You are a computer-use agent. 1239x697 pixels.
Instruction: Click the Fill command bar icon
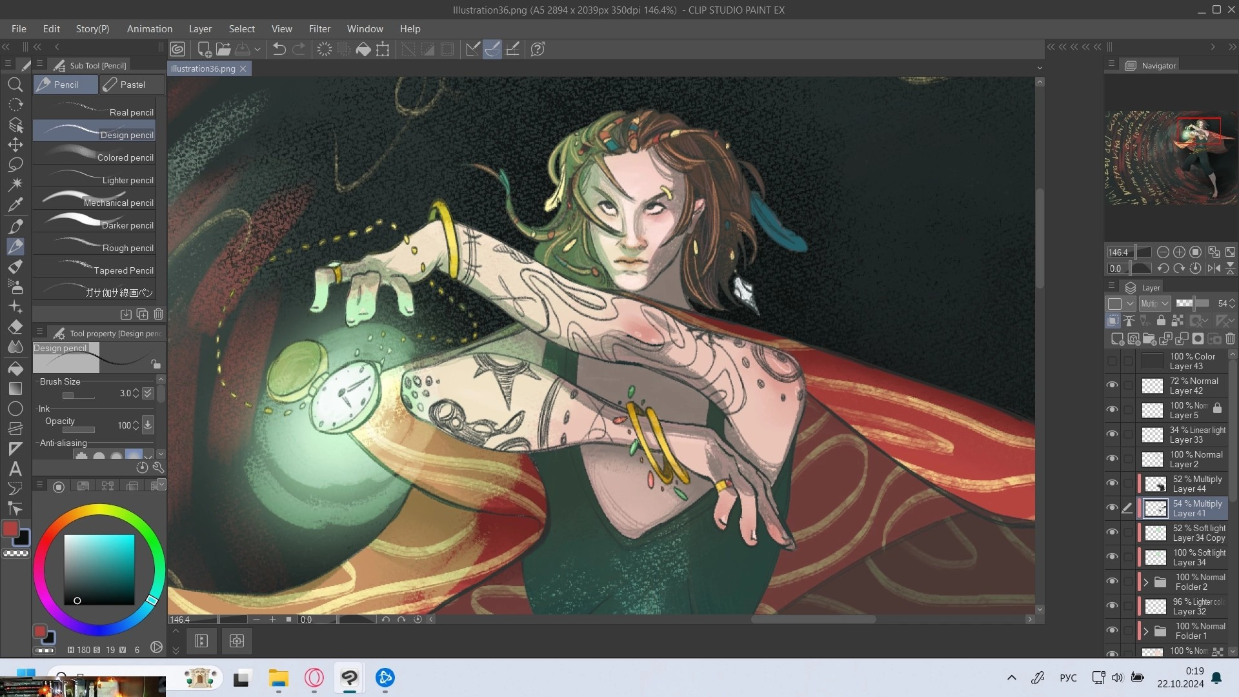coord(363,49)
